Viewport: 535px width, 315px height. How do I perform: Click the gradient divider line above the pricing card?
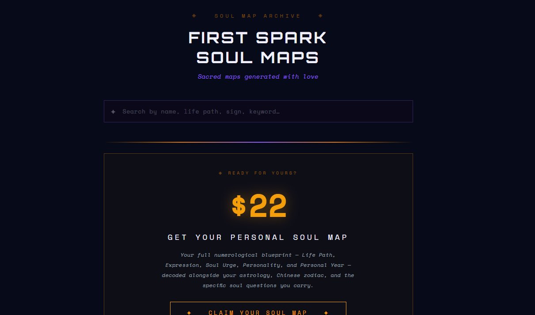pos(258,143)
